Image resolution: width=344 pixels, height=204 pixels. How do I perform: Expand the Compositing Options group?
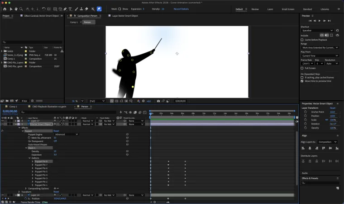(26, 189)
